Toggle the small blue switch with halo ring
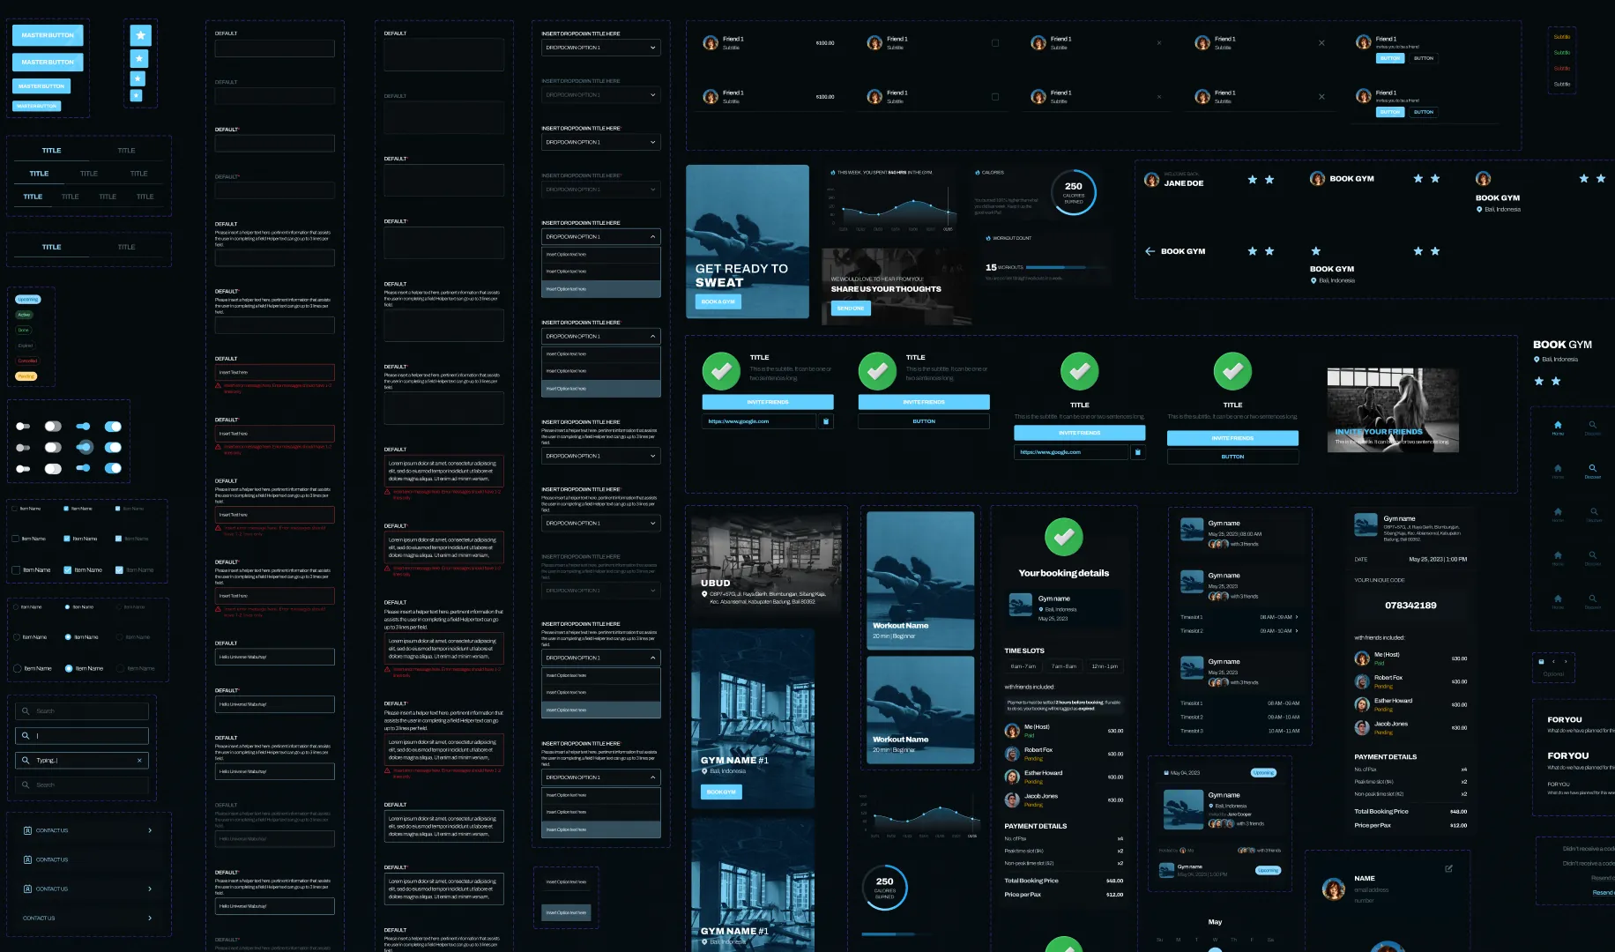Screen dimensions: 1615x952 [84, 447]
